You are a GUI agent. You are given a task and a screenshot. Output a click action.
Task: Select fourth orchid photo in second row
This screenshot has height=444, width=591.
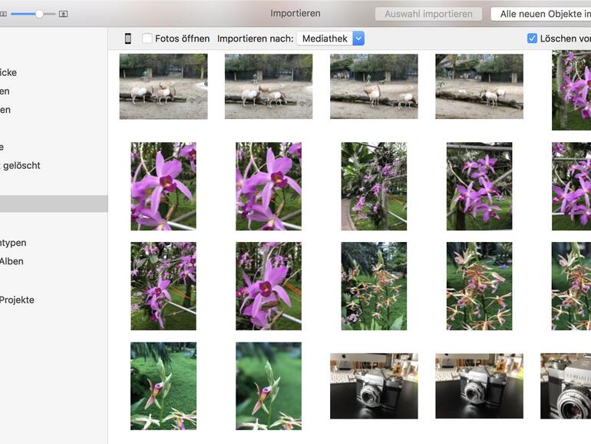click(480, 187)
